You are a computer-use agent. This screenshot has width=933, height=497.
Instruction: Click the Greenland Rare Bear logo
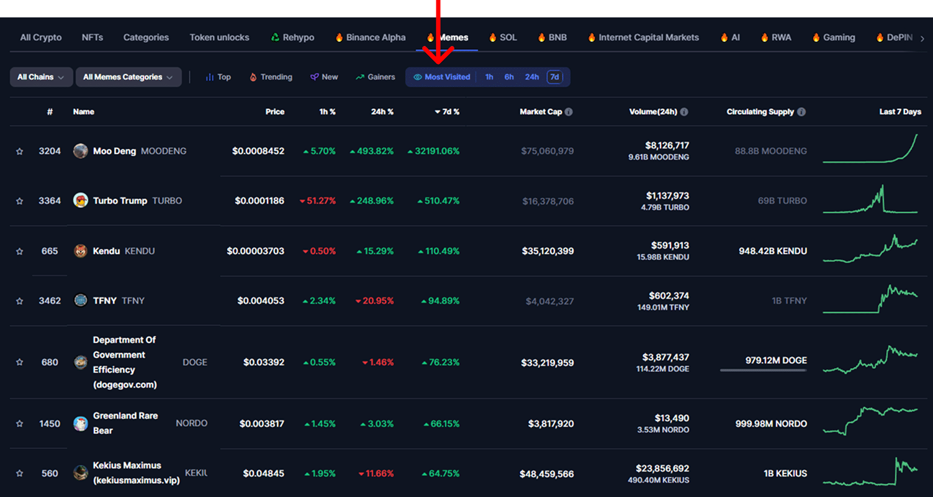tap(81, 423)
